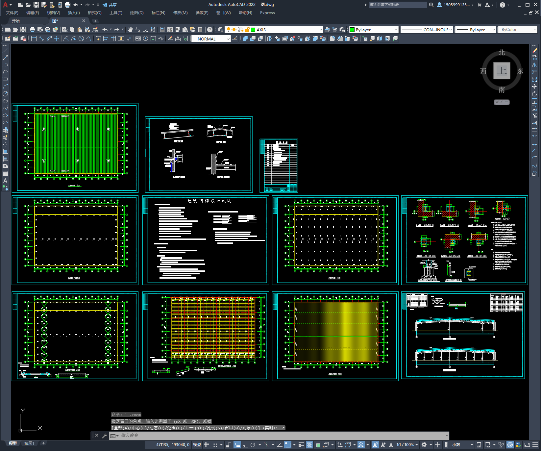Click the Linear dimension tool
The height and width of the screenshot is (451, 541).
point(34,38)
